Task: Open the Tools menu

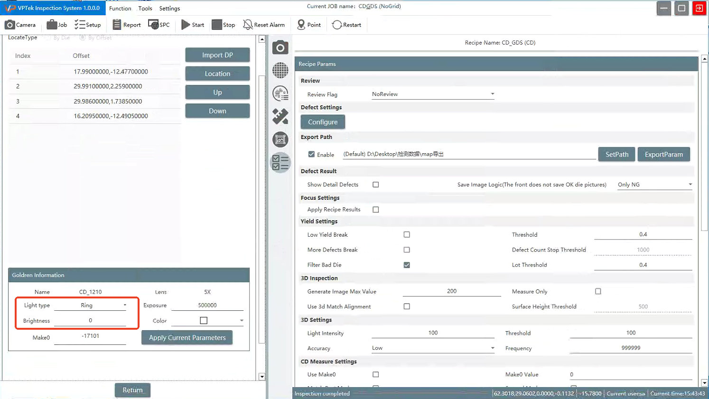Action: 145,9
